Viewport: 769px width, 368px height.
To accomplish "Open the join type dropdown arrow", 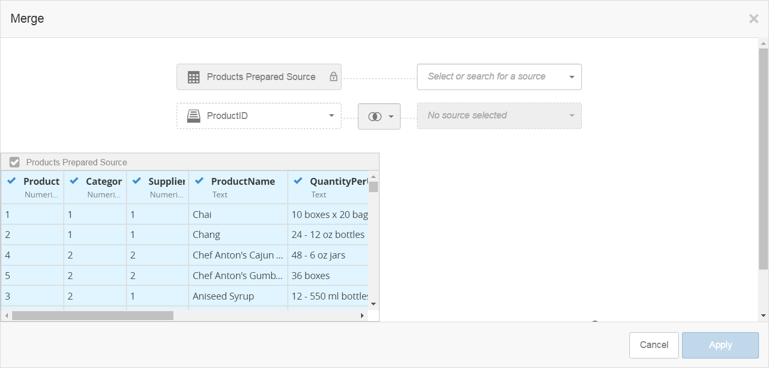I will 391,116.
